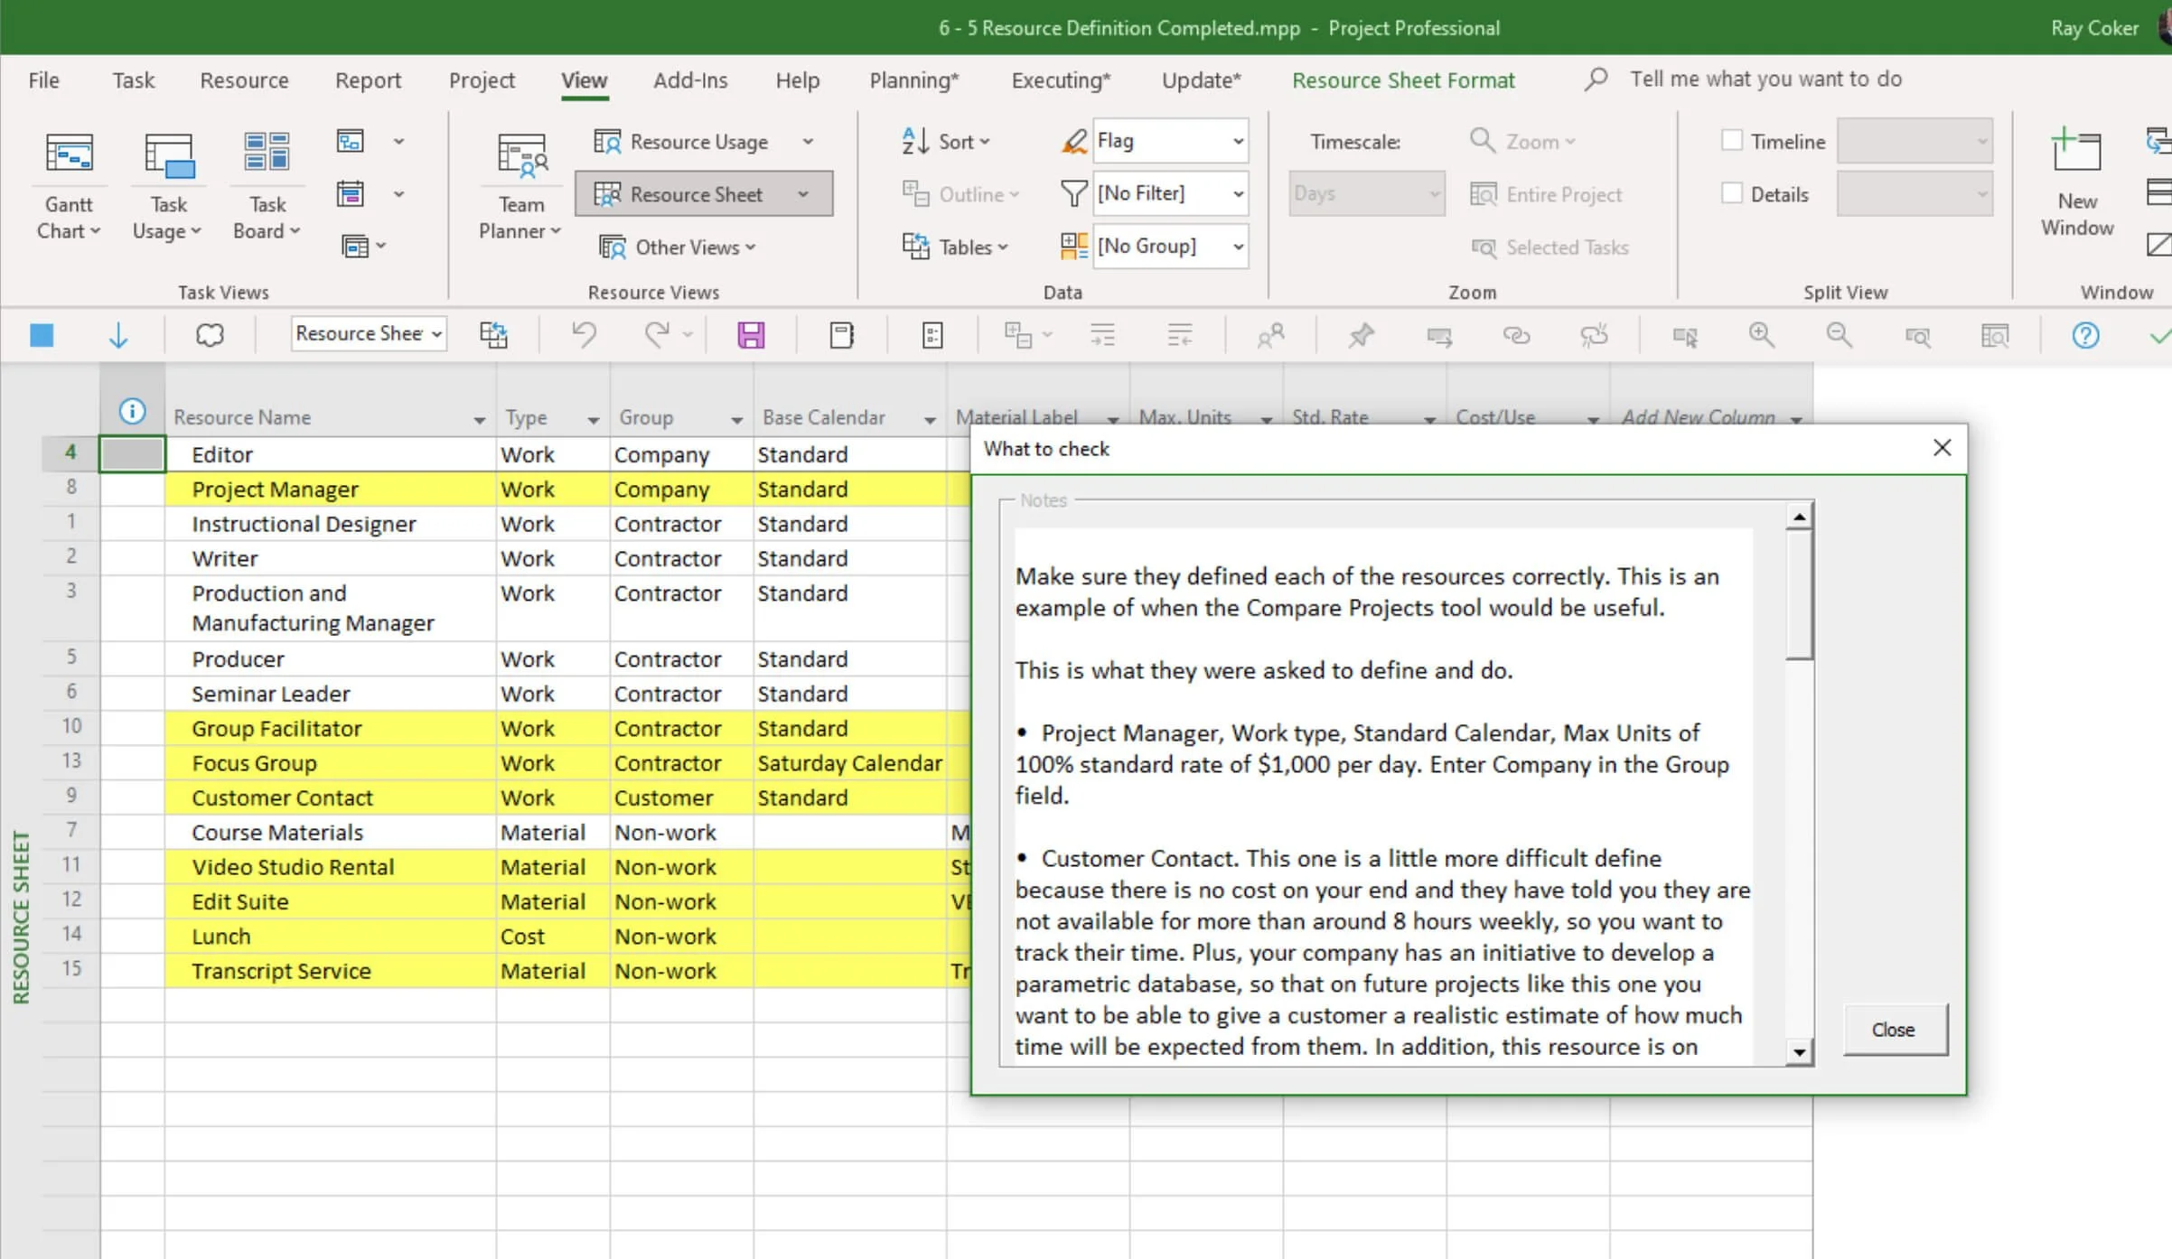Open the Resource Name column filter

coord(479,419)
